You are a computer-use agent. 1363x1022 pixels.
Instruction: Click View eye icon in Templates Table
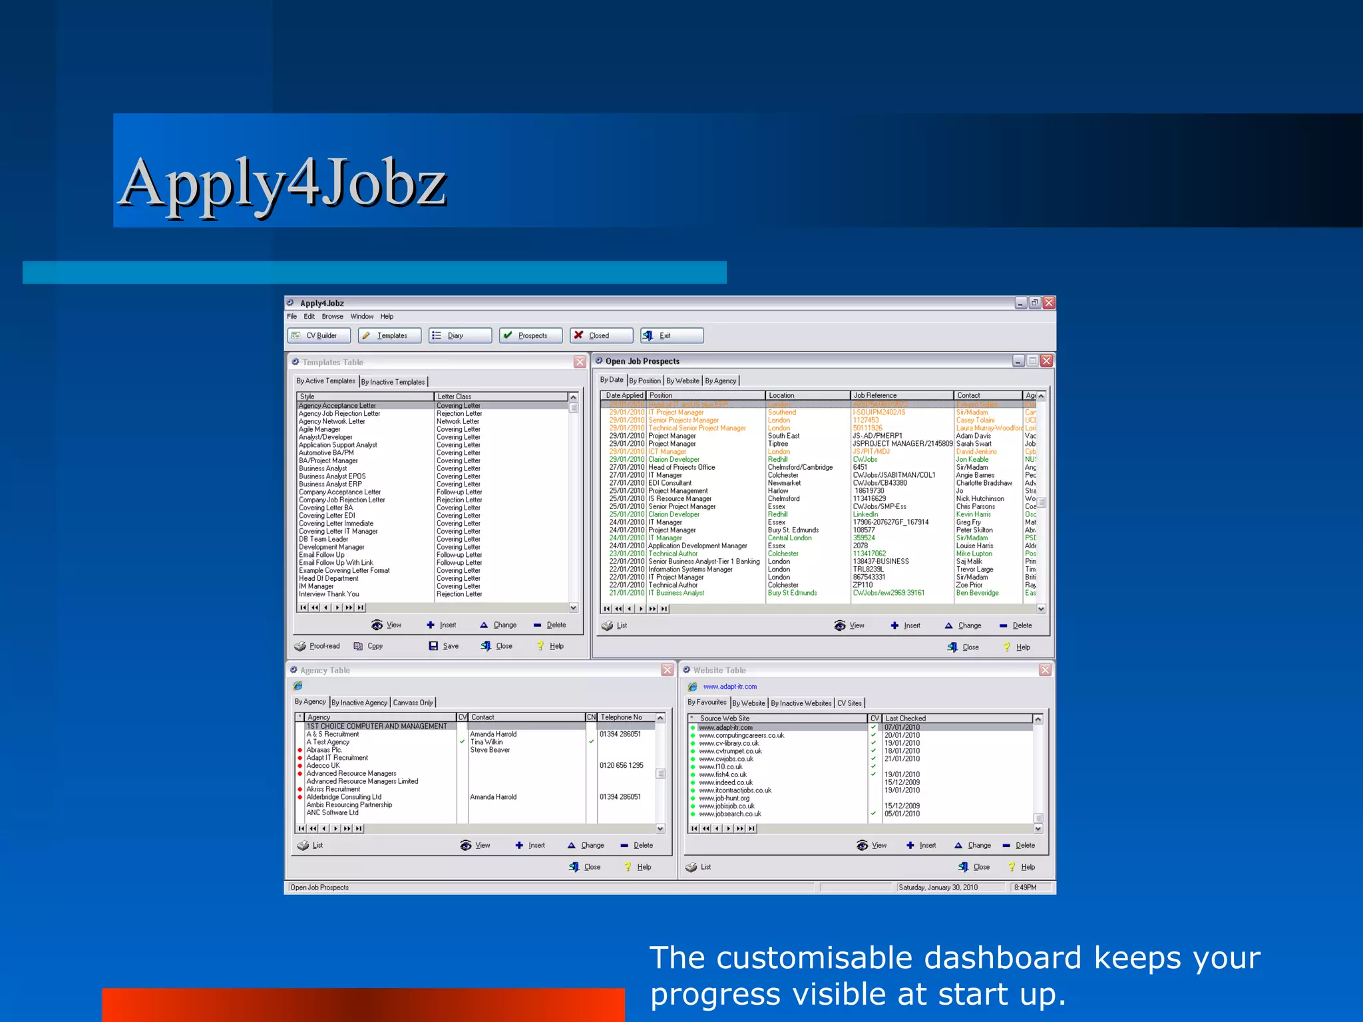387,625
